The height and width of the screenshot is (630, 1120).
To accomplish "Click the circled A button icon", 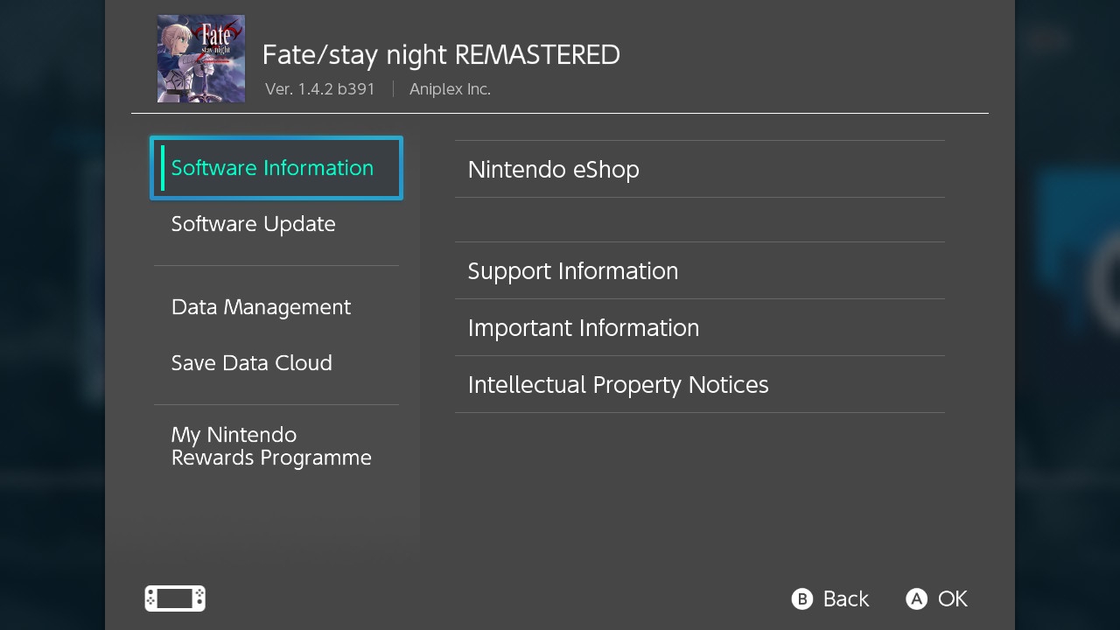I will click(x=916, y=598).
